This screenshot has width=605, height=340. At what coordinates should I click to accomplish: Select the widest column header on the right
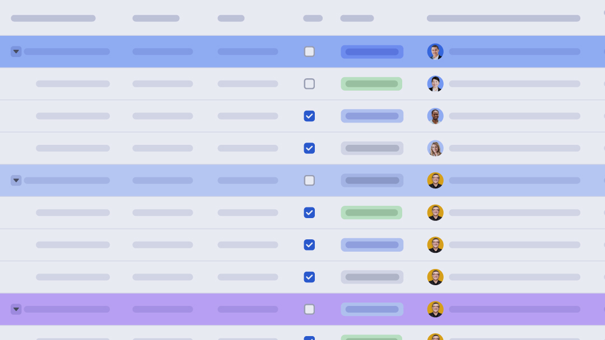click(503, 18)
